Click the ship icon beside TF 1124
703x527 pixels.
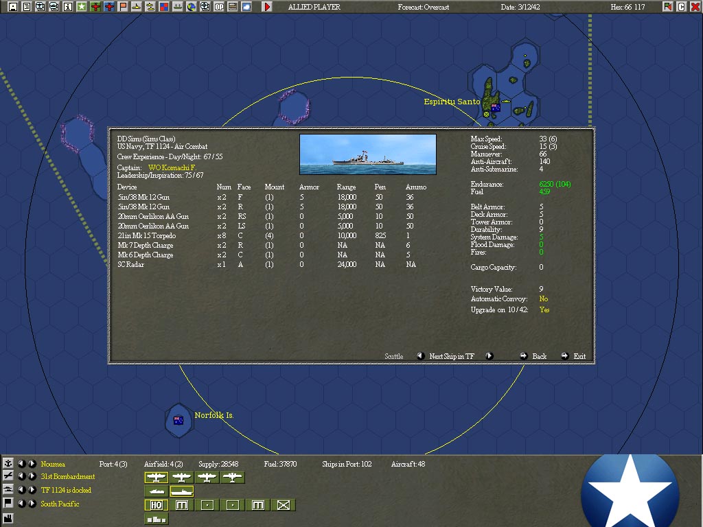point(8,489)
